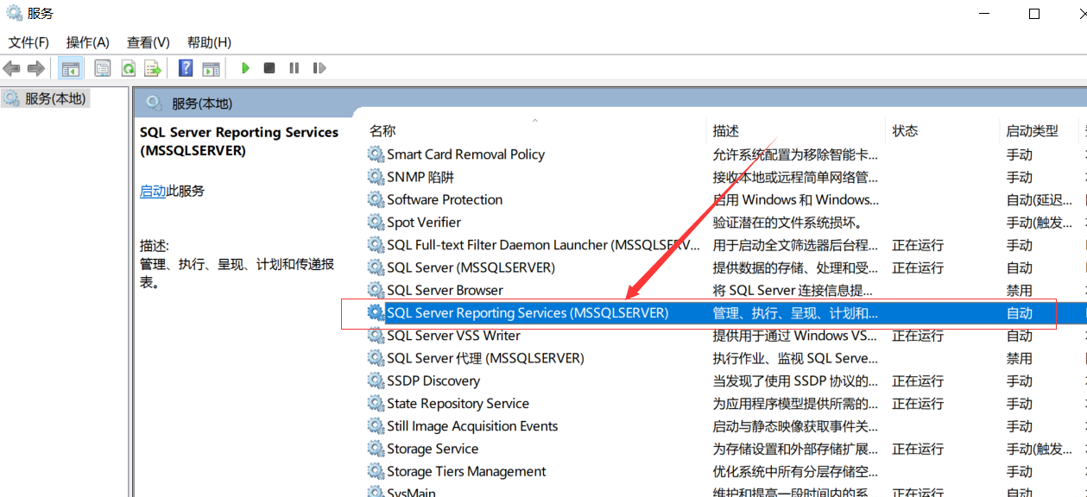Click the Refresh toolbar icon
The image size is (1087, 497).
tap(128, 68)
